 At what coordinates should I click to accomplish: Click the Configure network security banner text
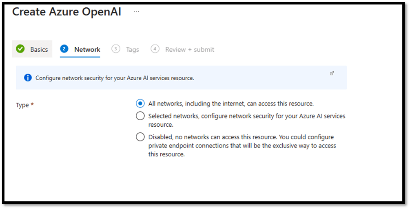click(x=115, y=78)
